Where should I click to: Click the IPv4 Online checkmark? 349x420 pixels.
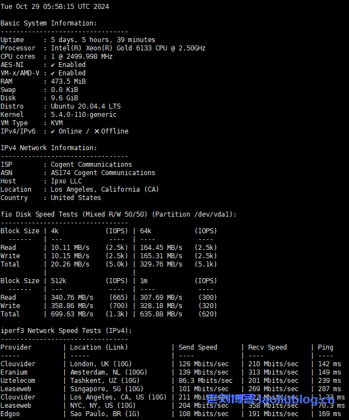click(x=53, y=131)
